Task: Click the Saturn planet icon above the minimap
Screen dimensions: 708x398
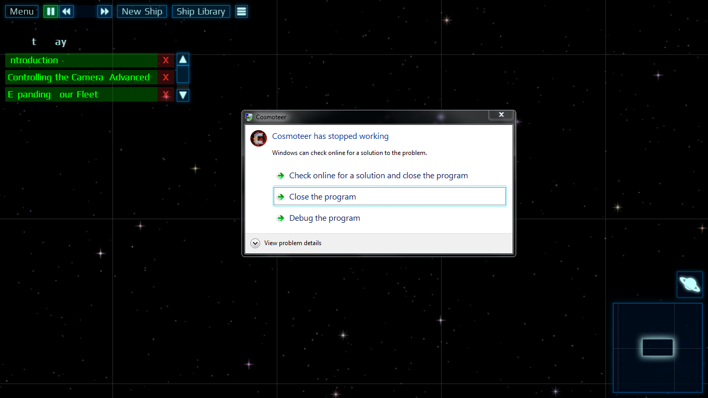Action: pyautogui.click(x=689, y=284)
